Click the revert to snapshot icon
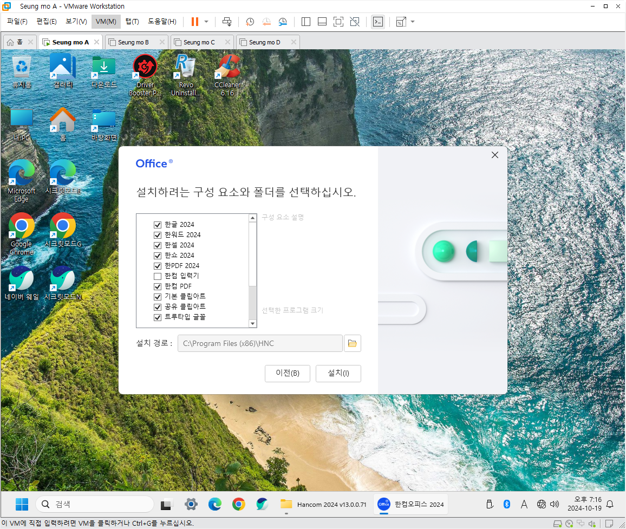The height and width of the screenshot is (529, 626). coord(266,22)
